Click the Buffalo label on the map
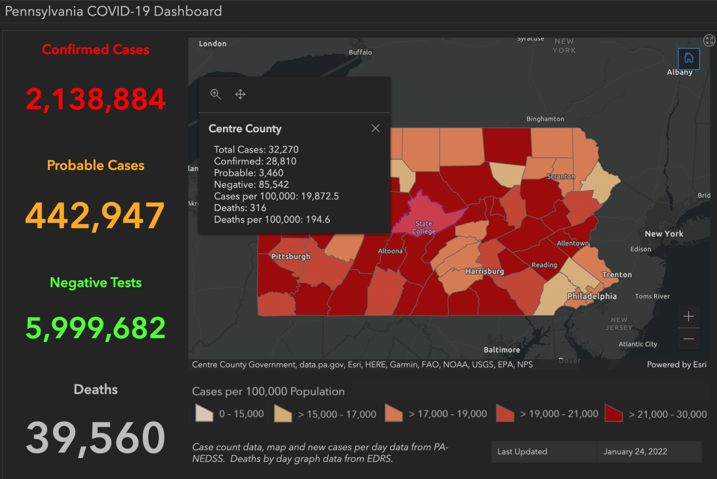 360,52
